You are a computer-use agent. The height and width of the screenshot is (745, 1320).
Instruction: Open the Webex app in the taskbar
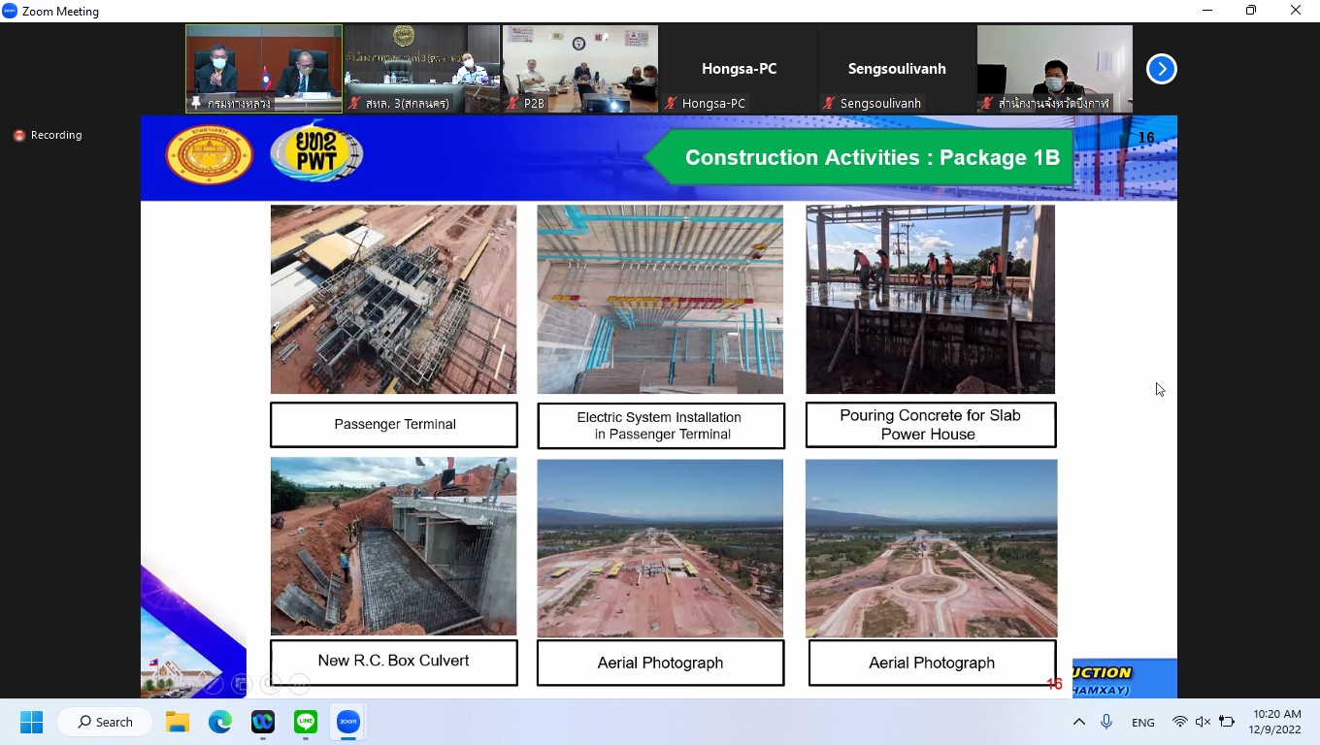[x=263, y=722]
